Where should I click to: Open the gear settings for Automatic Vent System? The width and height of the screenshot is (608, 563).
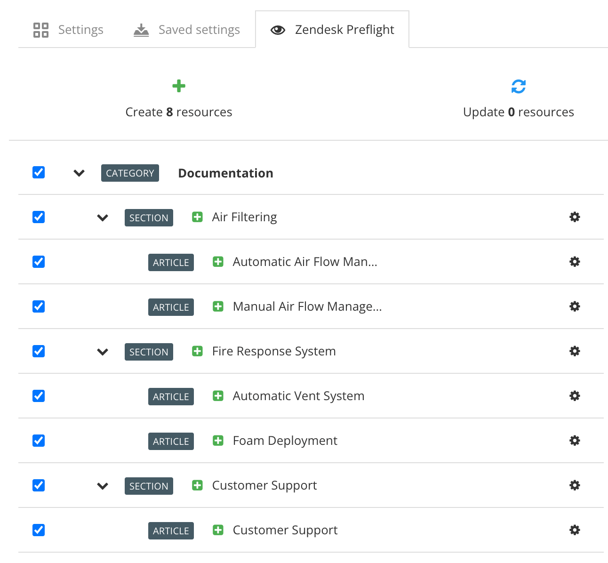(575, 396)
